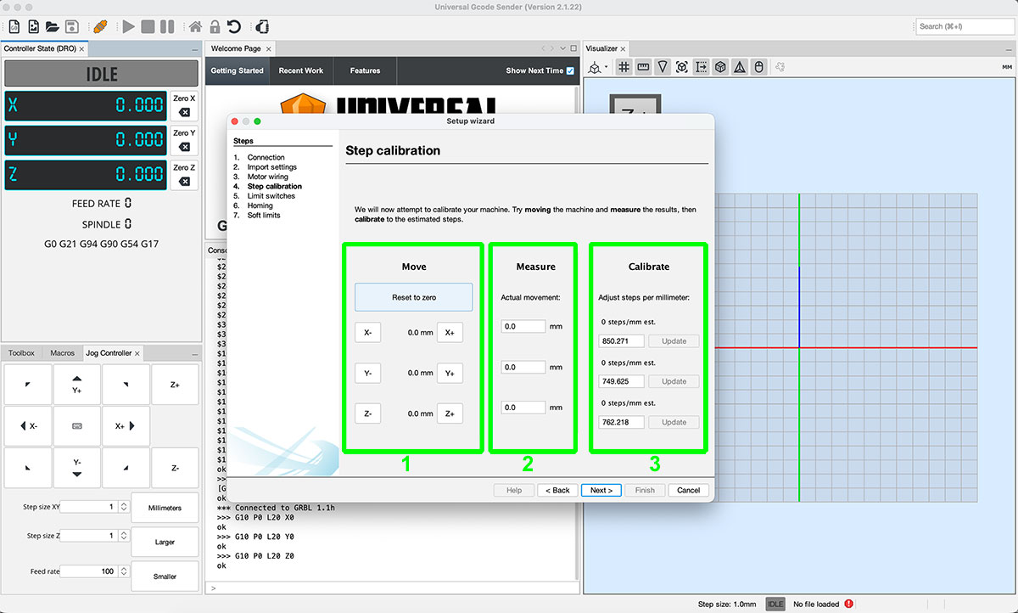Click the home machine house icon

coord(195,26)
